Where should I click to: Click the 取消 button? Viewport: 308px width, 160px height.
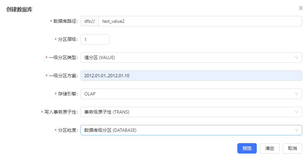(292, 148)
